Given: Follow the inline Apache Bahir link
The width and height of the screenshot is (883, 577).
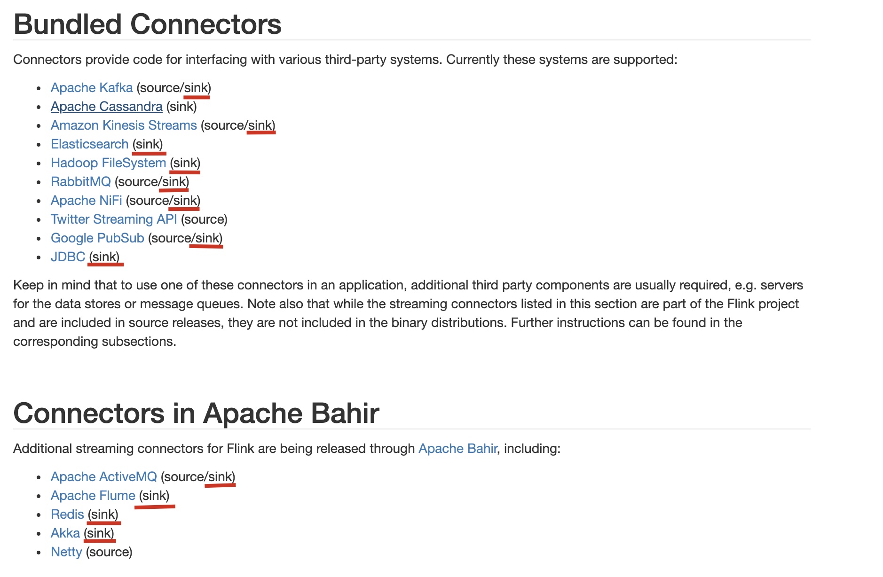Looking at the screenshot, I should tap(458, 449).
